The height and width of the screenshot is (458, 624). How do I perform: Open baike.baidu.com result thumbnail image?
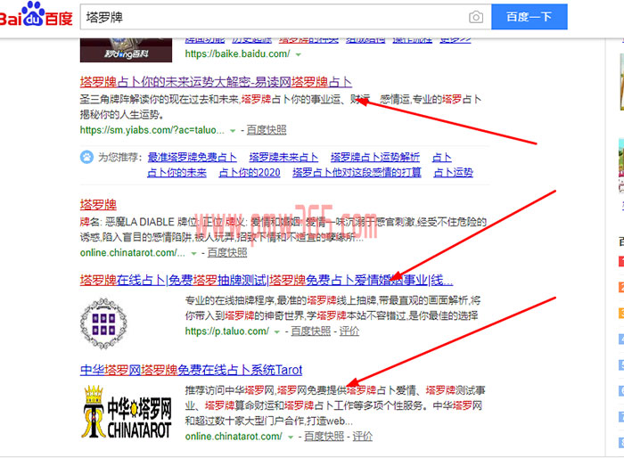pyautogui.click(x=127, y=50)
